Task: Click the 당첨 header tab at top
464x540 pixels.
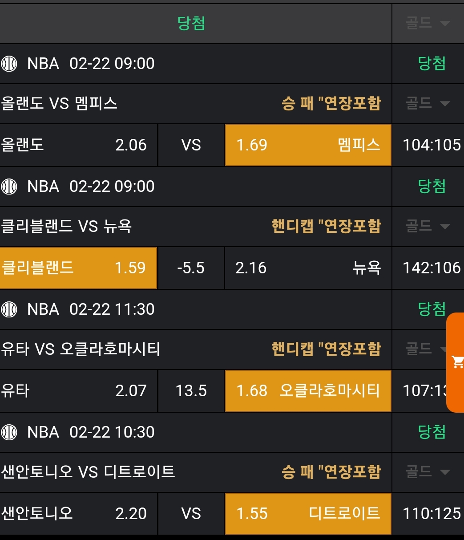Action: pyautogui.click(x=191, y=23)
